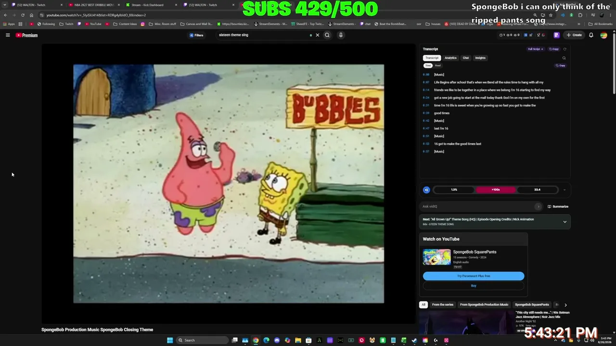
Task: Bookmark this page with the star
Action: click(551, 15)
